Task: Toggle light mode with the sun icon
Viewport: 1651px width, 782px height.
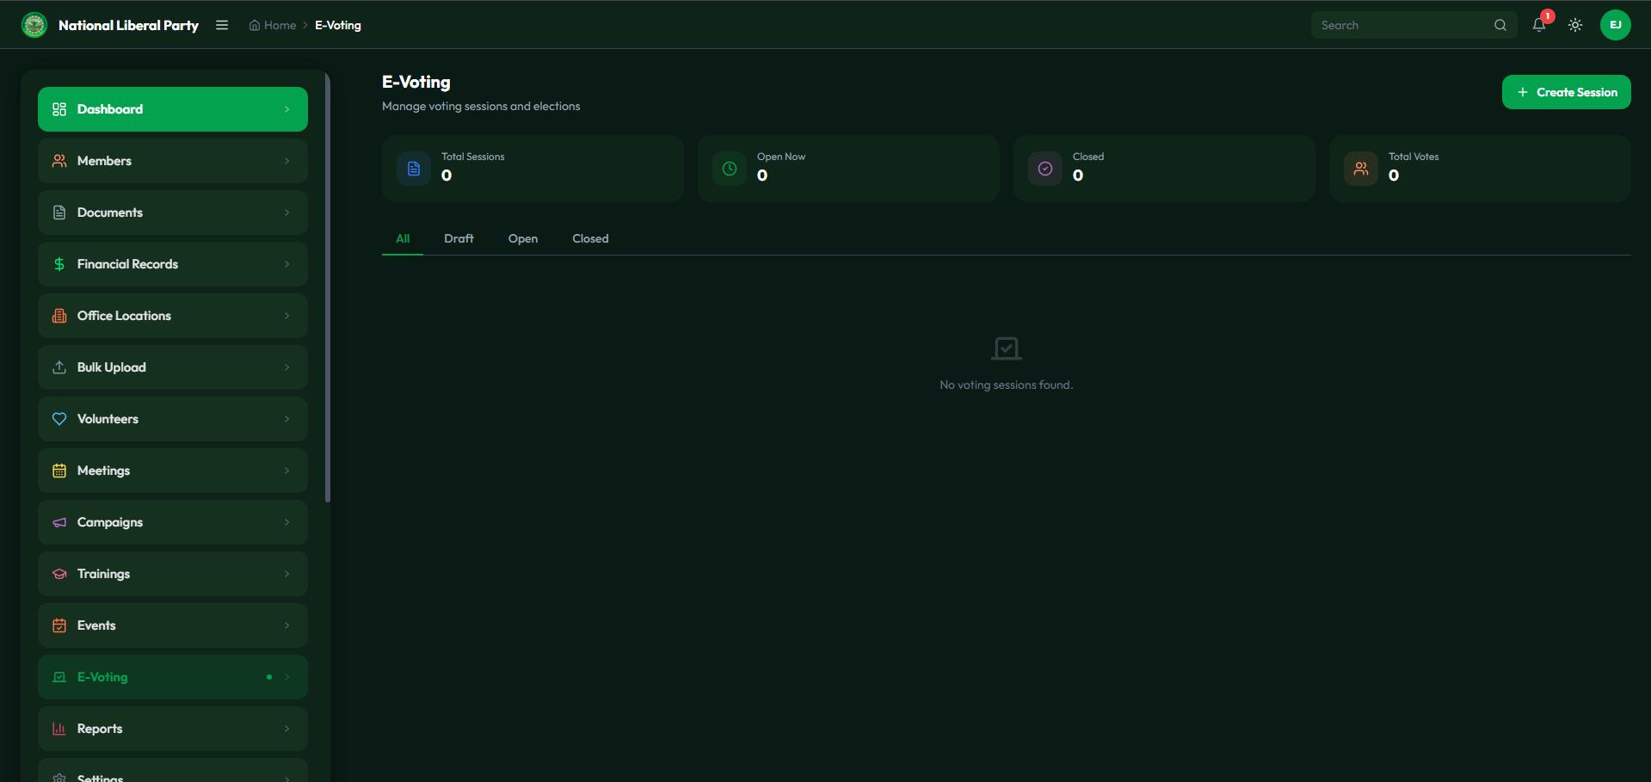Action: pos(1575,25)
